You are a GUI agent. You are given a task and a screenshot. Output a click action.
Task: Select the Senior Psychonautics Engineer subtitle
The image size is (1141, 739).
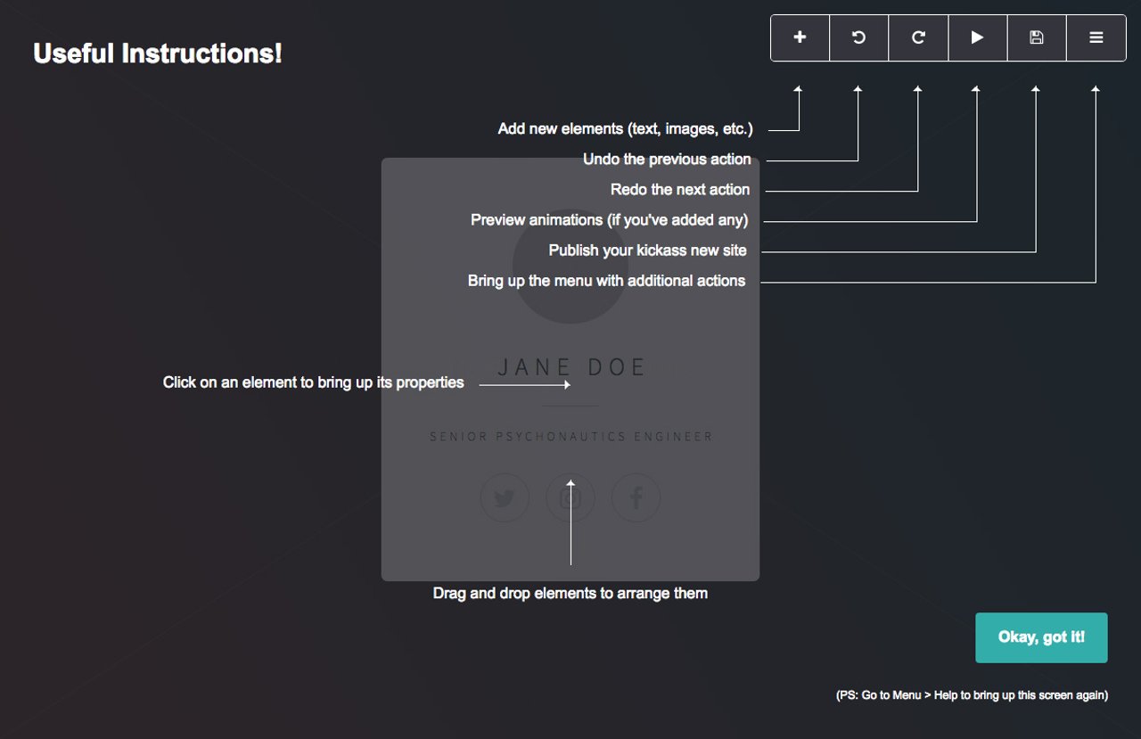pyautogui.click(x=570, y=436)
